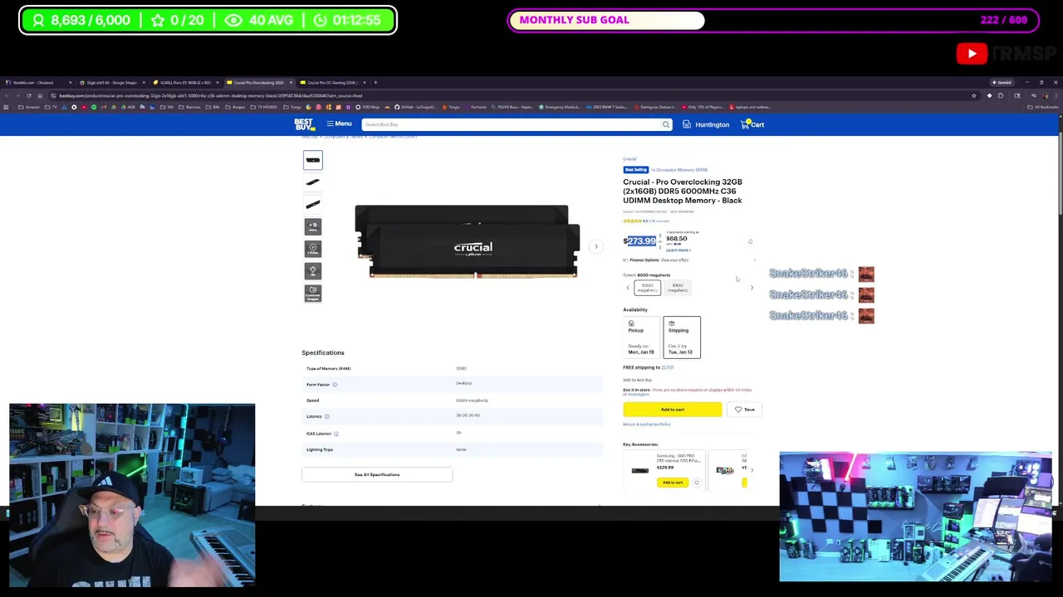
Task: Open a new browser tab
Action: pyautogui.click(x=375, y=82)
